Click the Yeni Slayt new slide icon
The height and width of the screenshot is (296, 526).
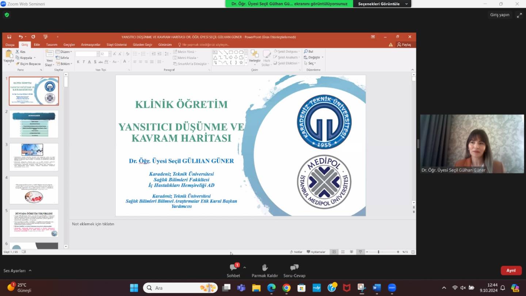[49, 54]
